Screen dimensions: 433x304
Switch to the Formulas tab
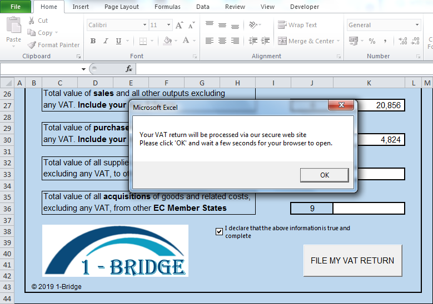(167, 7)
